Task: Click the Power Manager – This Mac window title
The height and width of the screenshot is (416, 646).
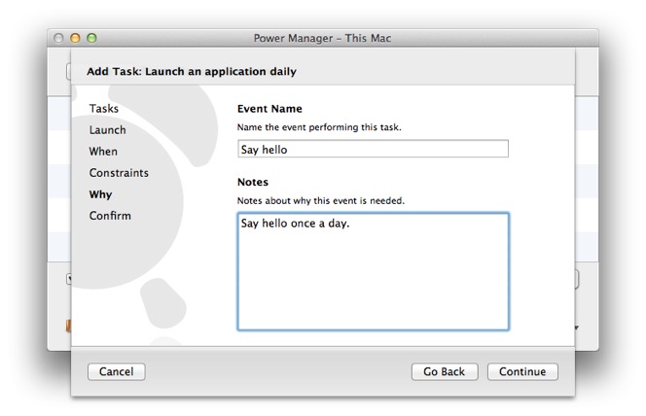Action: (322, 38)
